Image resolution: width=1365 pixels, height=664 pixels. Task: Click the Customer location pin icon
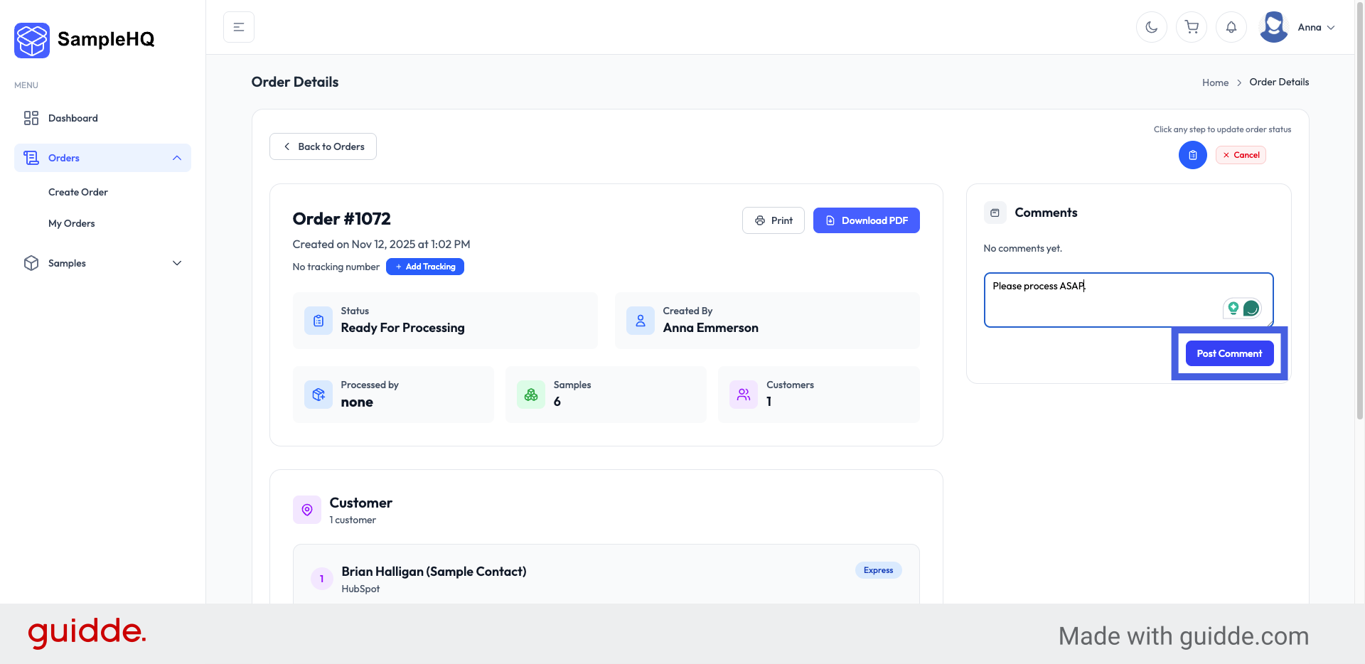click(x=307, y=510)
